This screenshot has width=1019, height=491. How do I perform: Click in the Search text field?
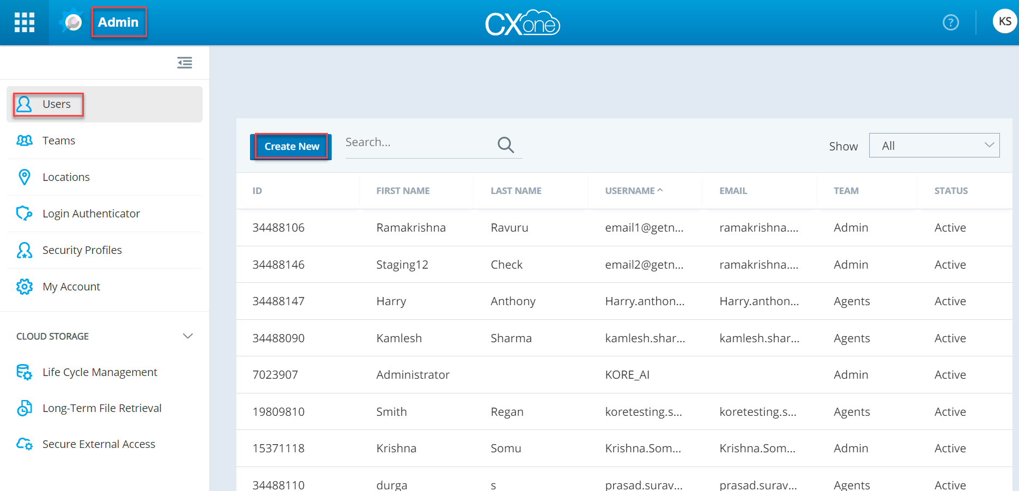[x=417, y=143]
